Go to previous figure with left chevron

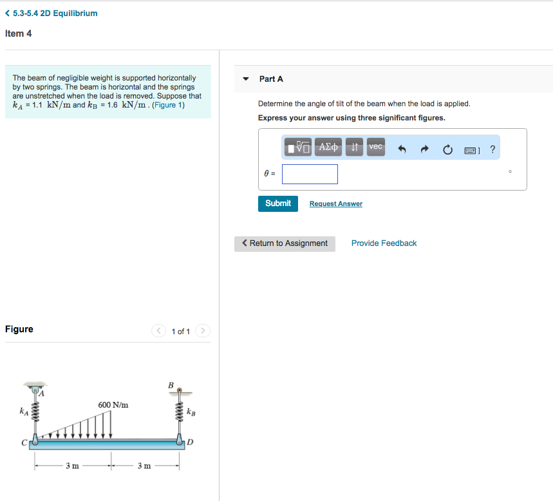tap(158, 330)
